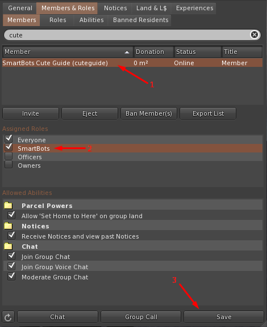Uncheck the SmartBots role checkbox
The height and width of the screenshot is (327, 267).
[9, 147]
